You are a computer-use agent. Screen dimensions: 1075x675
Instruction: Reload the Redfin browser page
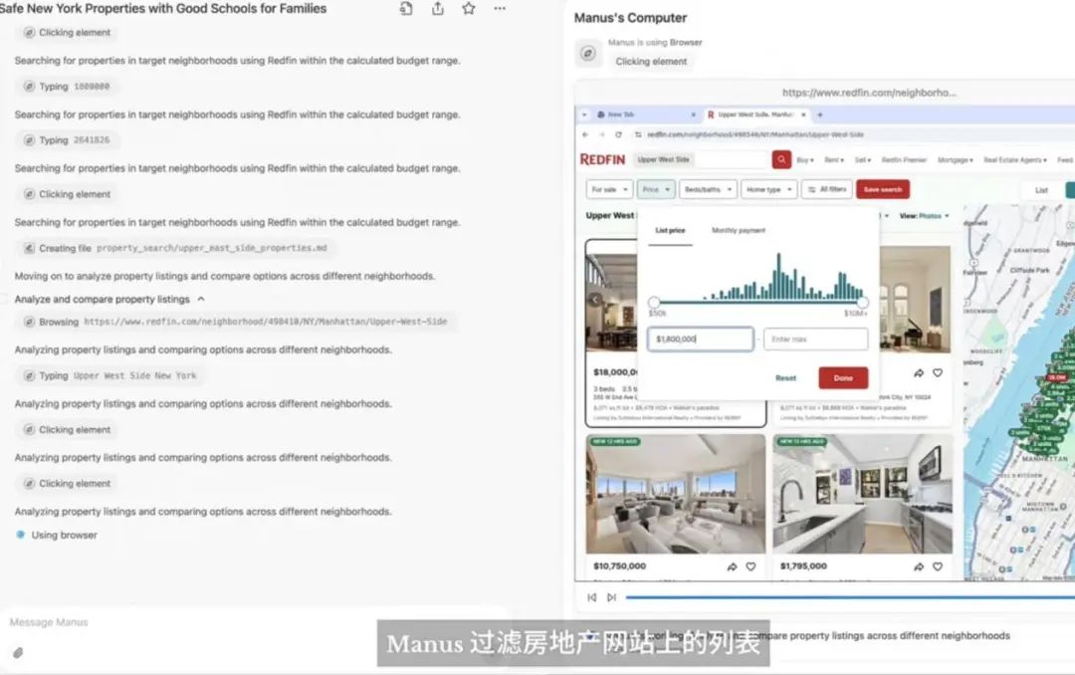pos(618,134)
